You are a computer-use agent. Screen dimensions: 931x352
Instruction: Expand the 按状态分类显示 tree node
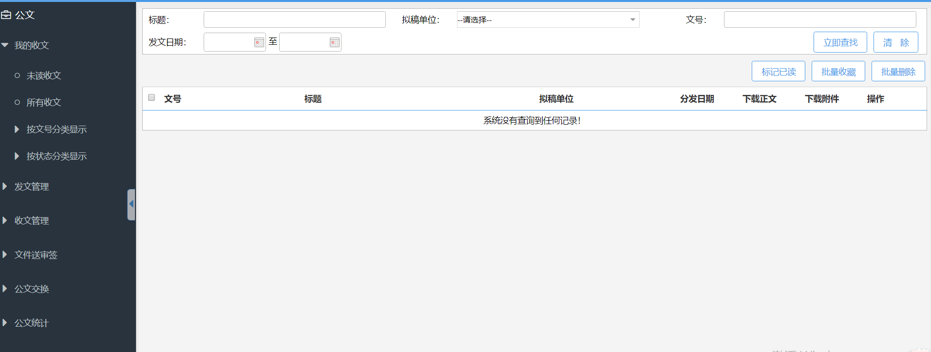pos(18,156)
